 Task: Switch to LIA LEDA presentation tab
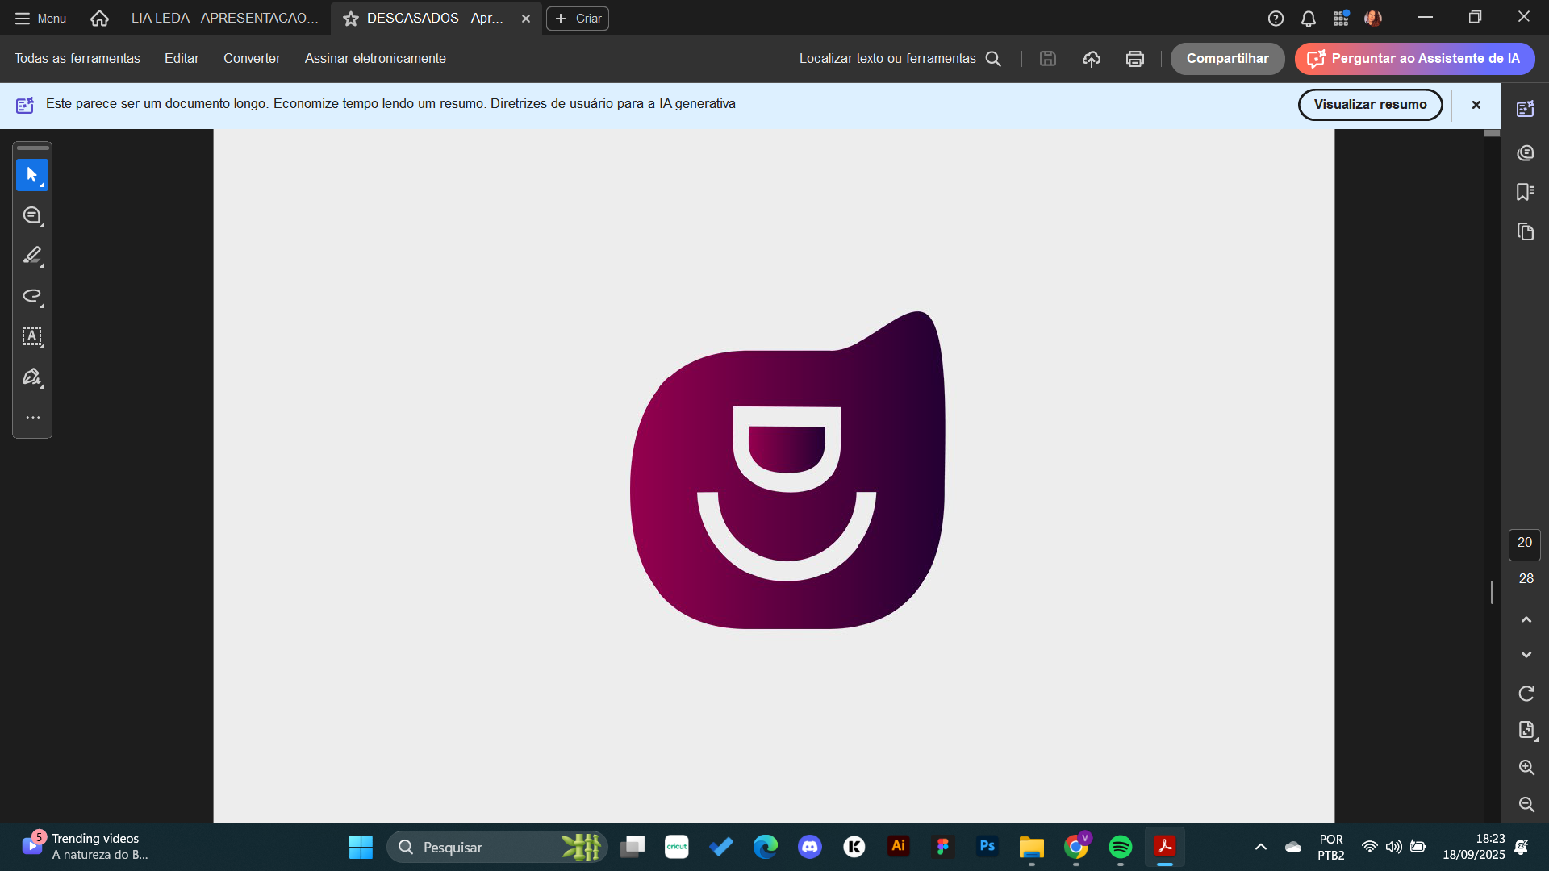click(x=224, y=19)
